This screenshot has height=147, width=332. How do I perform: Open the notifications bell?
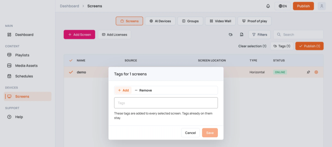[x=268, y=6]
